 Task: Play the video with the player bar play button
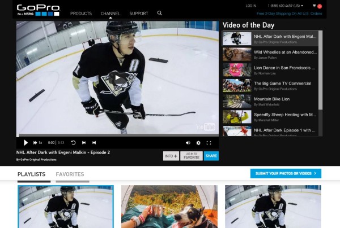pyautogui.click(x=25, y=143)
